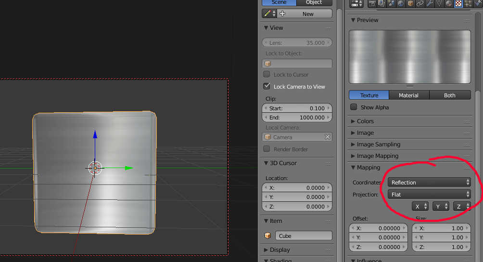Click the Local Camera field
Viewport: 483px width, 262px height.
(x=297, y=137)
